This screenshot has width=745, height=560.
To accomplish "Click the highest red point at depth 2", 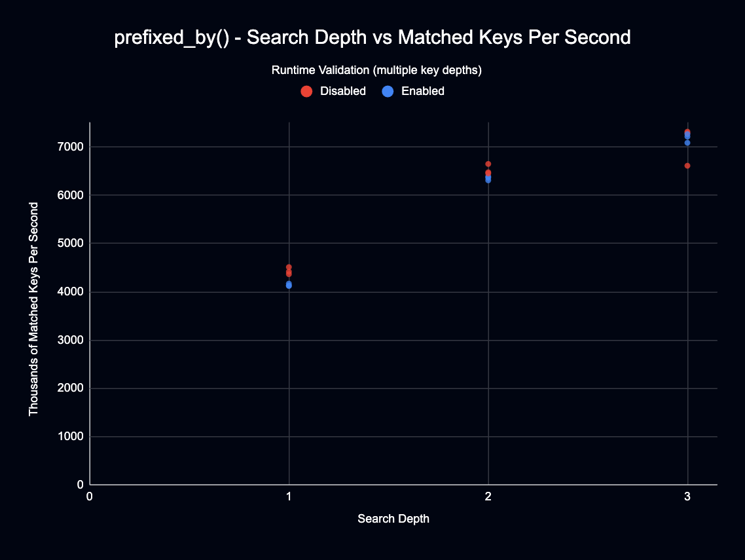I will [x=488, y=164].
